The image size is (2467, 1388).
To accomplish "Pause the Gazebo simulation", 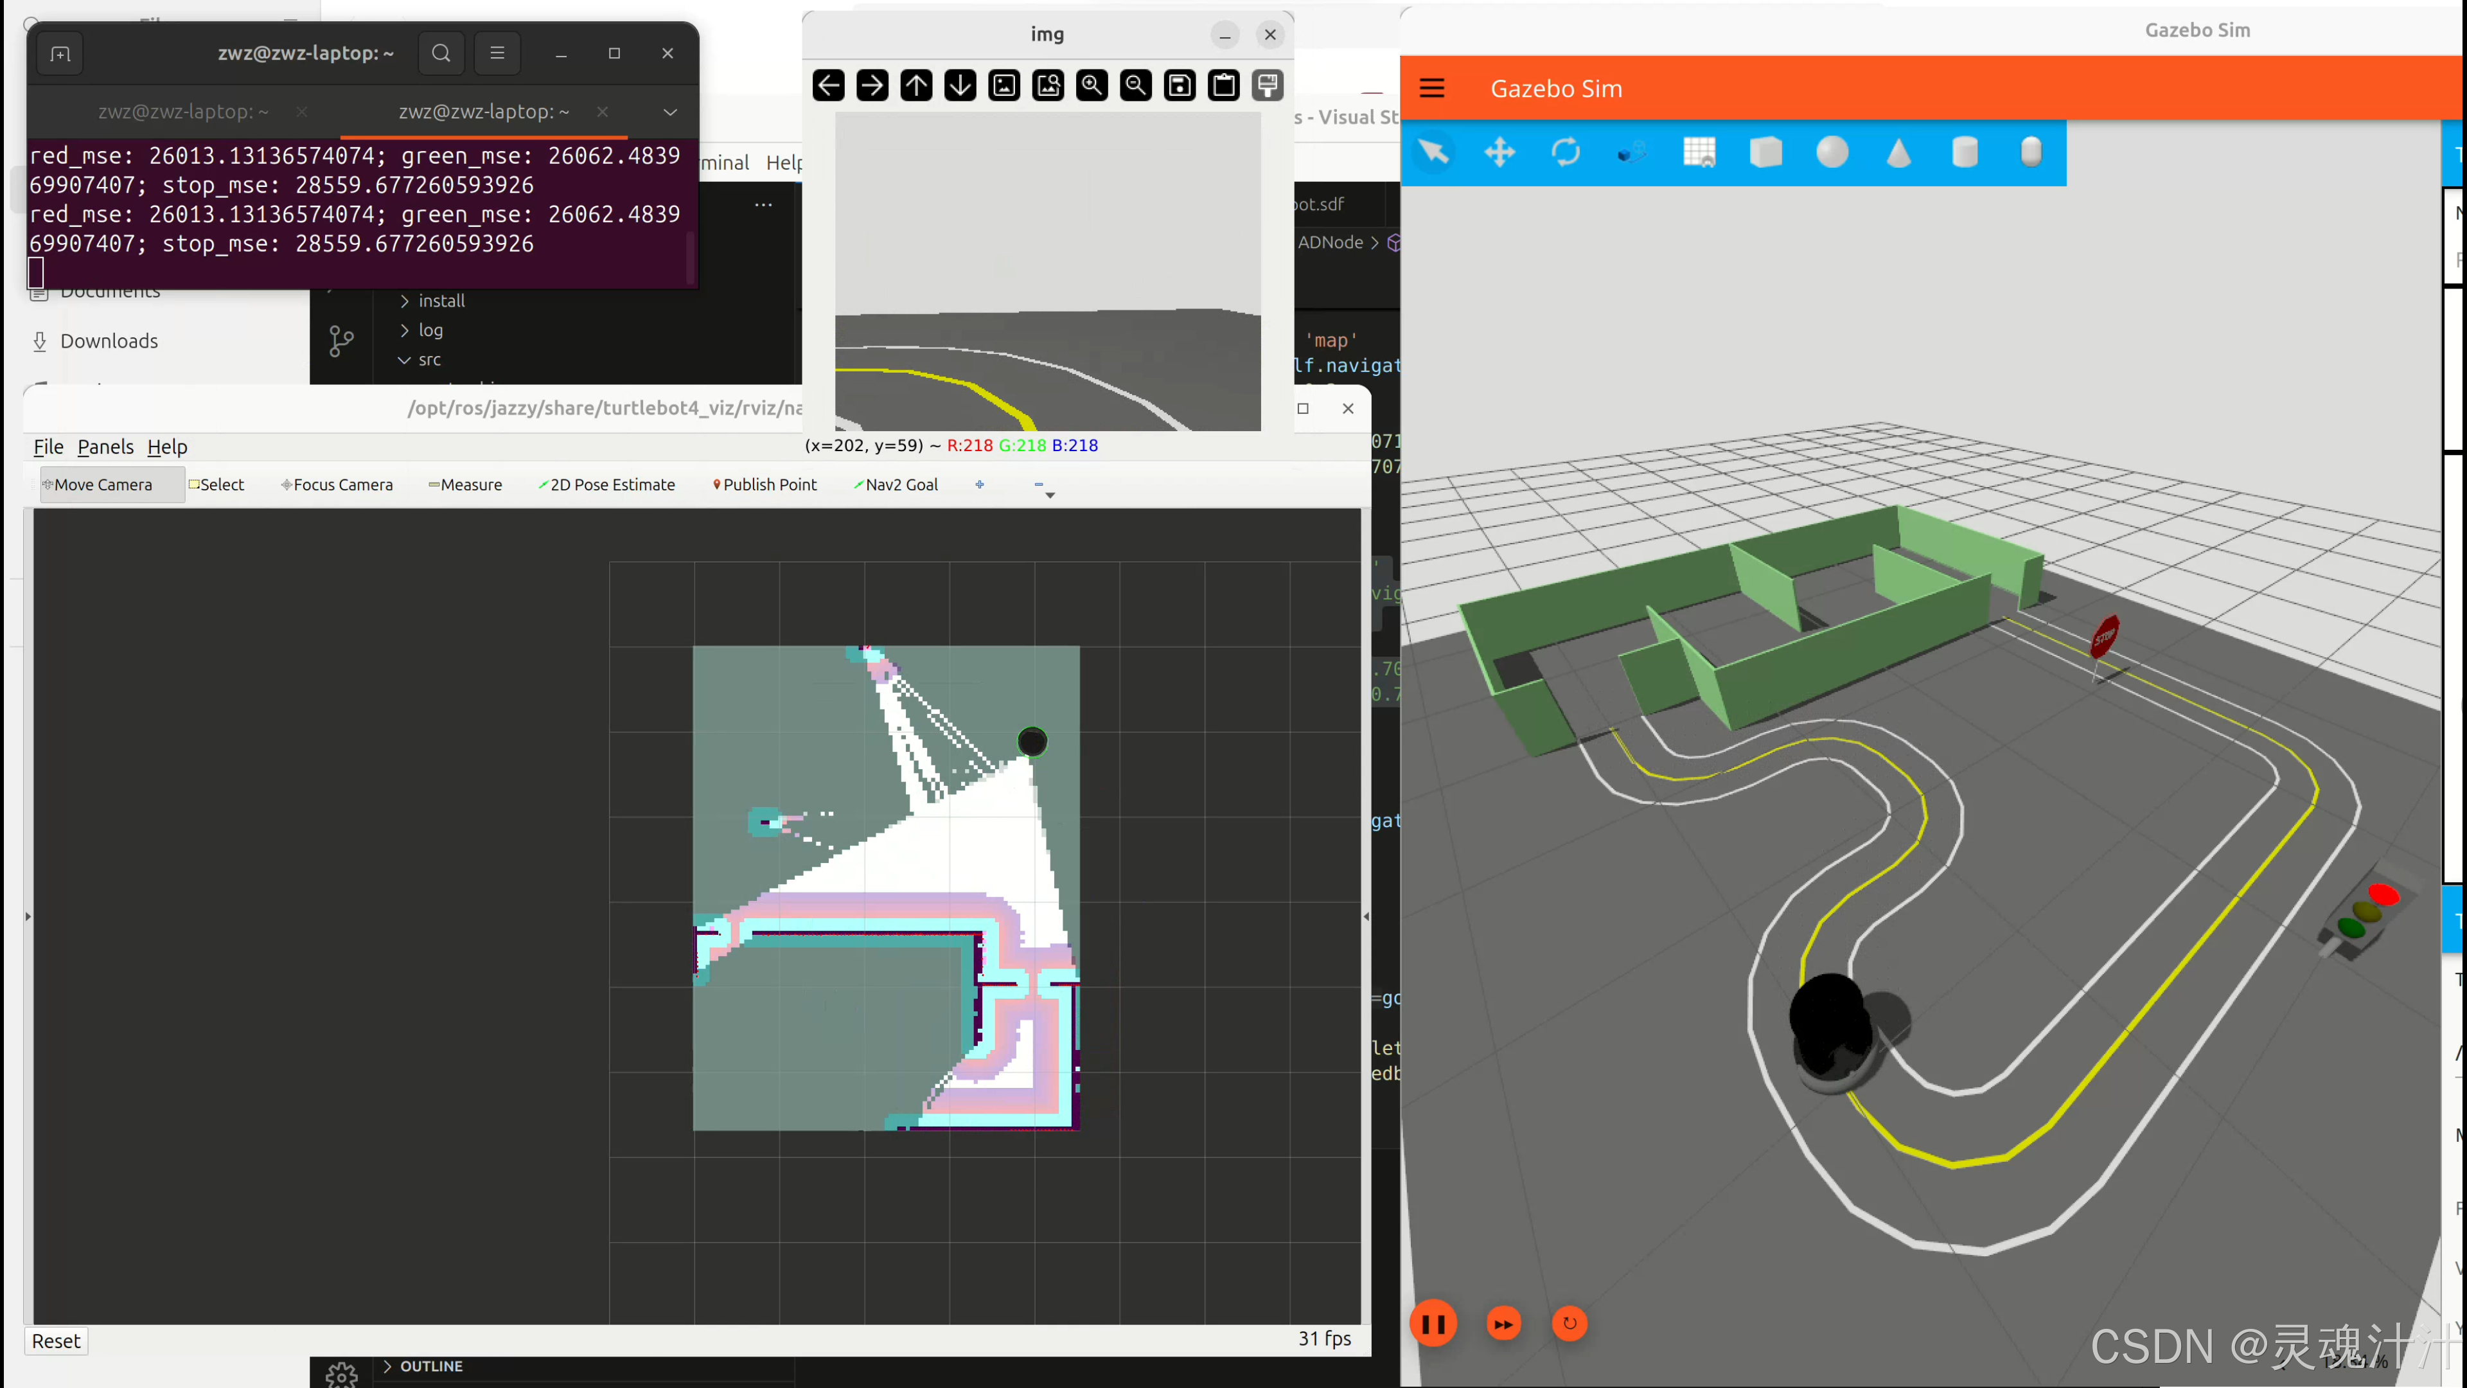I will (x=1434, y=1324).
